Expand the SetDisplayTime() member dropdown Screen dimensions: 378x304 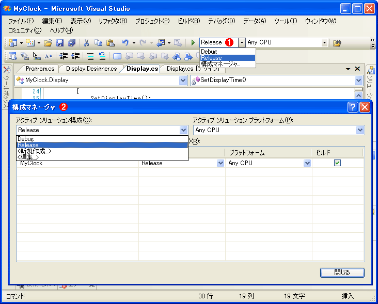click(358, 80)
